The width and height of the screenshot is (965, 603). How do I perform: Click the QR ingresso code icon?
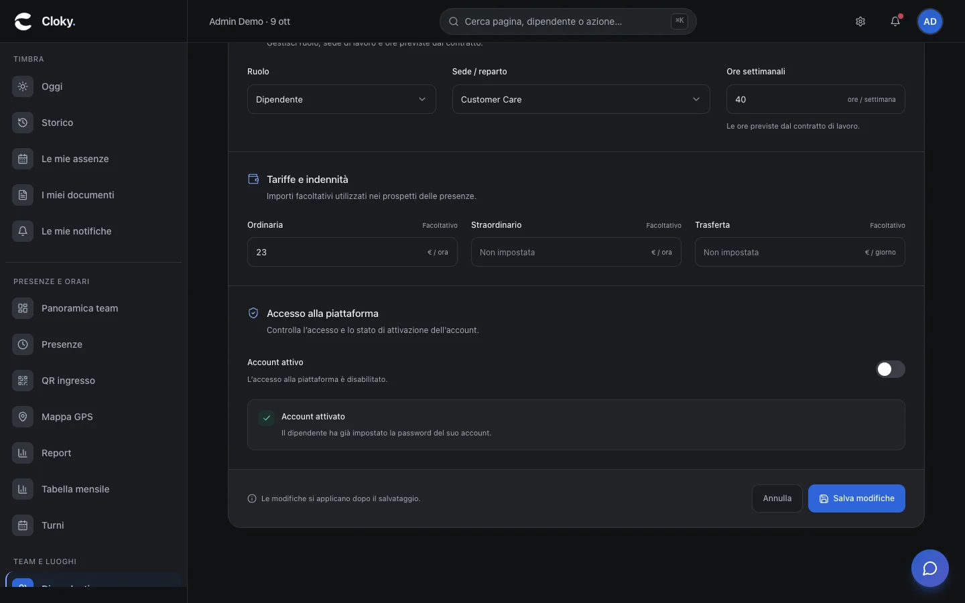pyautogui.click(x=23, y=381)
